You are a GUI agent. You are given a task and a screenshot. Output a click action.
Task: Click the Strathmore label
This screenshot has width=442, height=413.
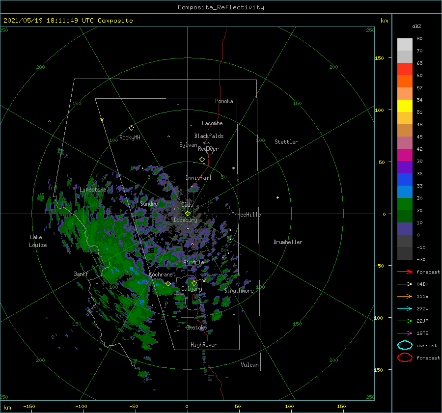(239, 291)
